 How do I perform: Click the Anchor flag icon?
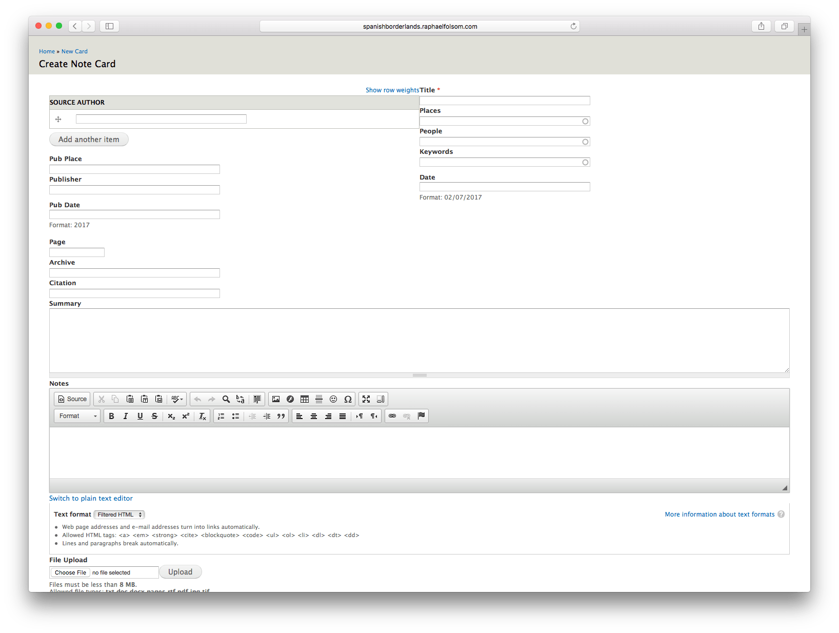click(421, 416)
